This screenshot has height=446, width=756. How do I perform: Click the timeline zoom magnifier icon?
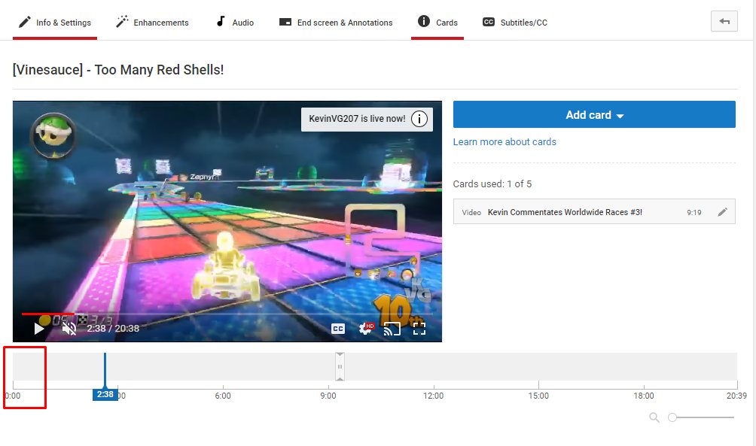(x=654, y=417)
